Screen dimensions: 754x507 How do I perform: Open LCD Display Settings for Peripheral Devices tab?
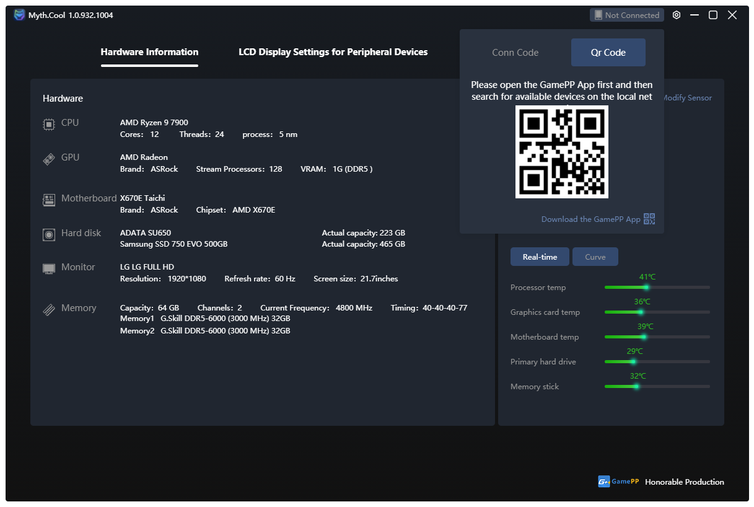[333, 52]
